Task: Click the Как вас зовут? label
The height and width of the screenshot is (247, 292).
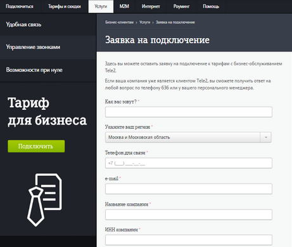Action: 121,102
